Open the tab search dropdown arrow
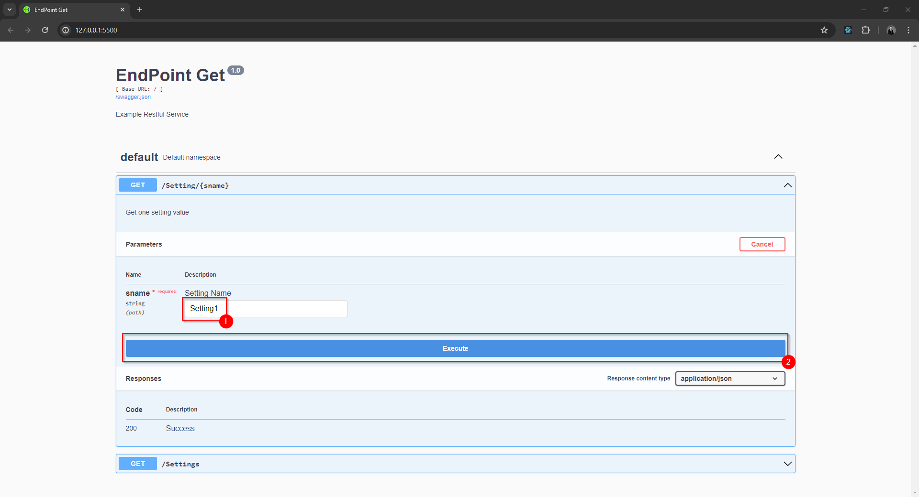Screen dimensions: 919x497 [9, 10]
